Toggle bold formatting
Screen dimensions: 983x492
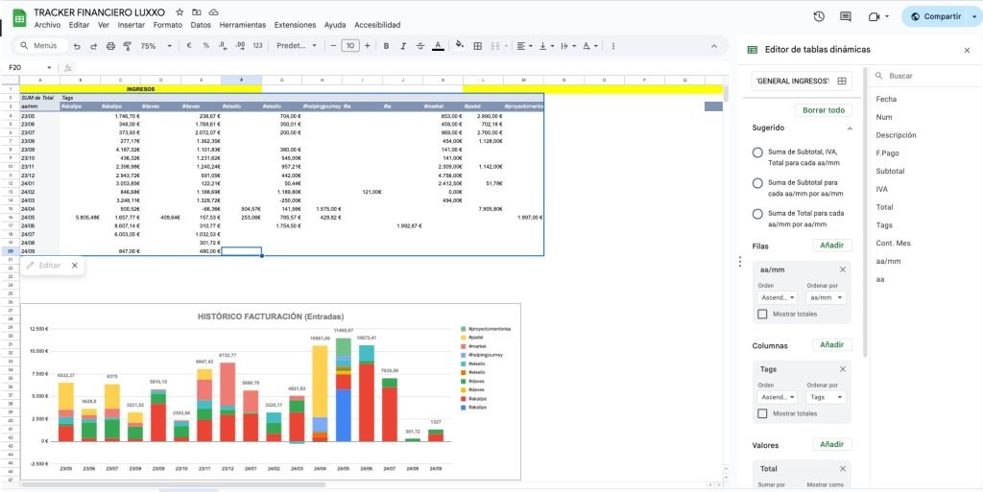coord(386,46)
